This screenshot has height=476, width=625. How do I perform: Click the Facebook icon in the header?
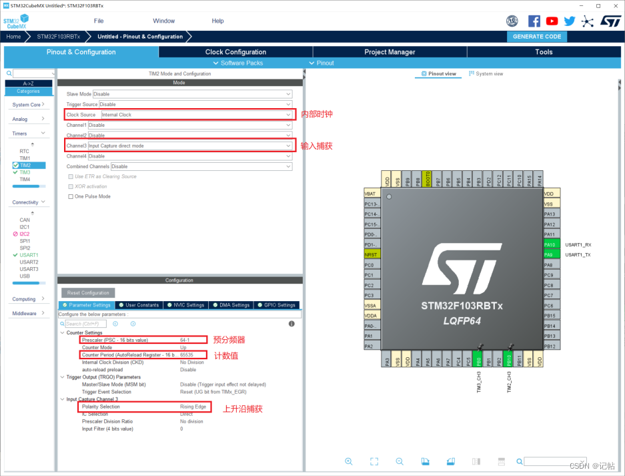534,21
